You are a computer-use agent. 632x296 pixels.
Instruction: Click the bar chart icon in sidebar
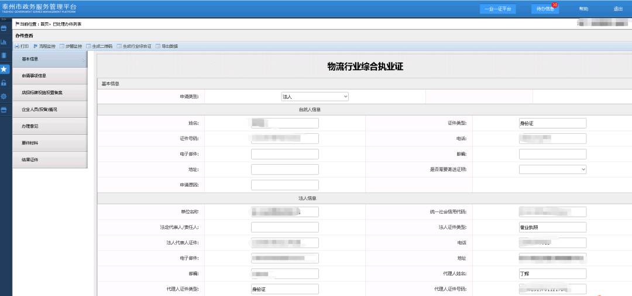pos(4,42)
